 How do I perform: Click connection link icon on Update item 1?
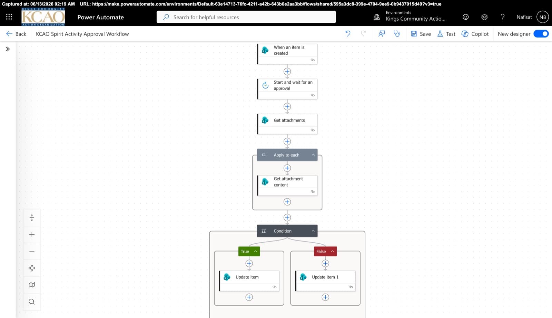(351, 287)
